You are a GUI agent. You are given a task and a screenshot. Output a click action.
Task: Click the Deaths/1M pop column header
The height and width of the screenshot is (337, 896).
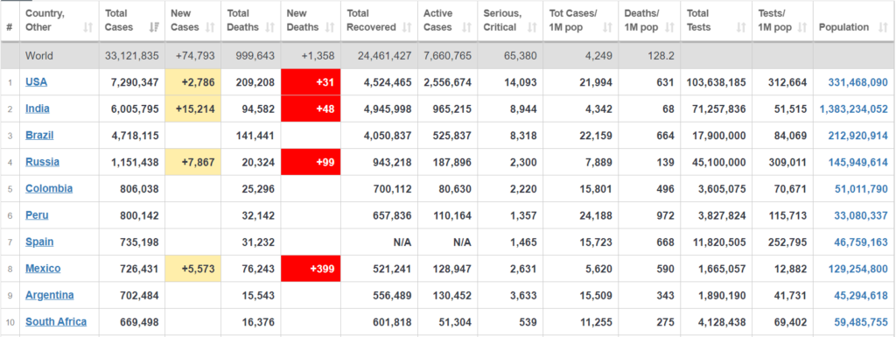click(x=649, y=20)
